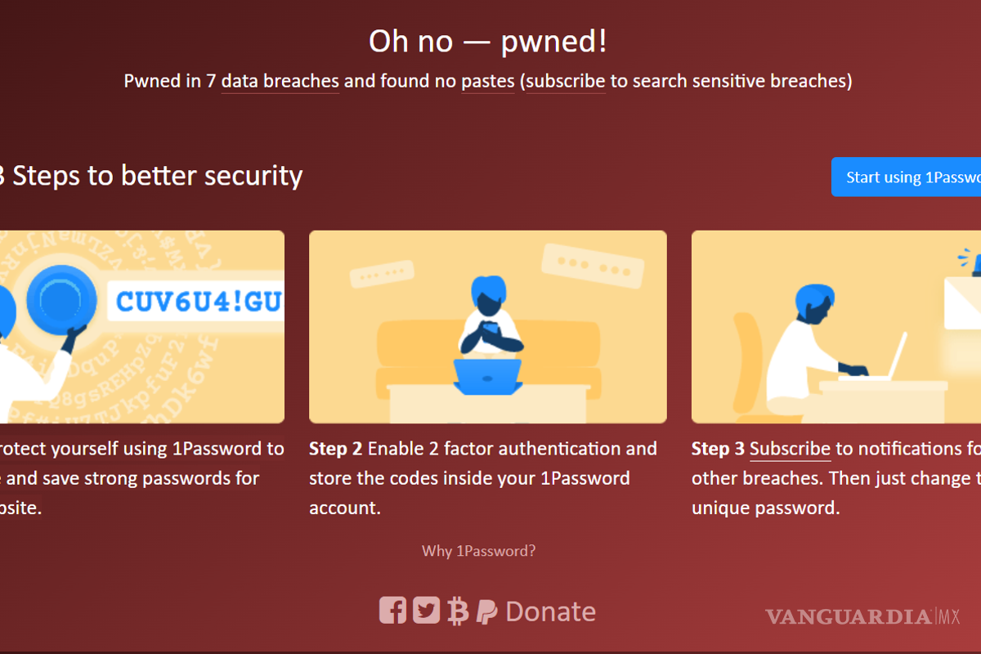Viewport: 981px width, 654px height.
Task: Open the "data breaches" link
Action: tap(280, 81)
